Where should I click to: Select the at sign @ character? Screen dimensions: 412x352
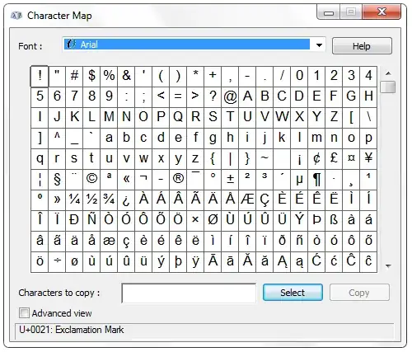click(230, 96)
